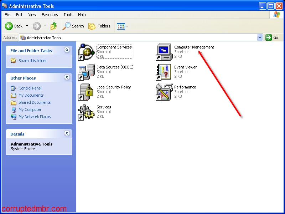The image size is (285, 214).
Task: Select the Computer Management shortcut icon
Action: click(164, 52)
